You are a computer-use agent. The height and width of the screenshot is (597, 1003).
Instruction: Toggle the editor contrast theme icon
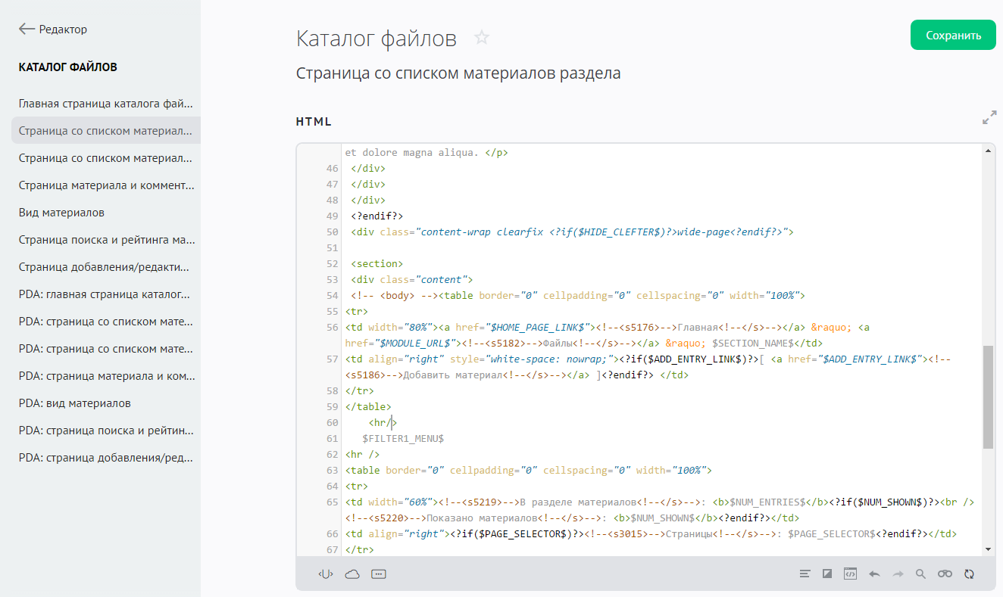(827, 574)
